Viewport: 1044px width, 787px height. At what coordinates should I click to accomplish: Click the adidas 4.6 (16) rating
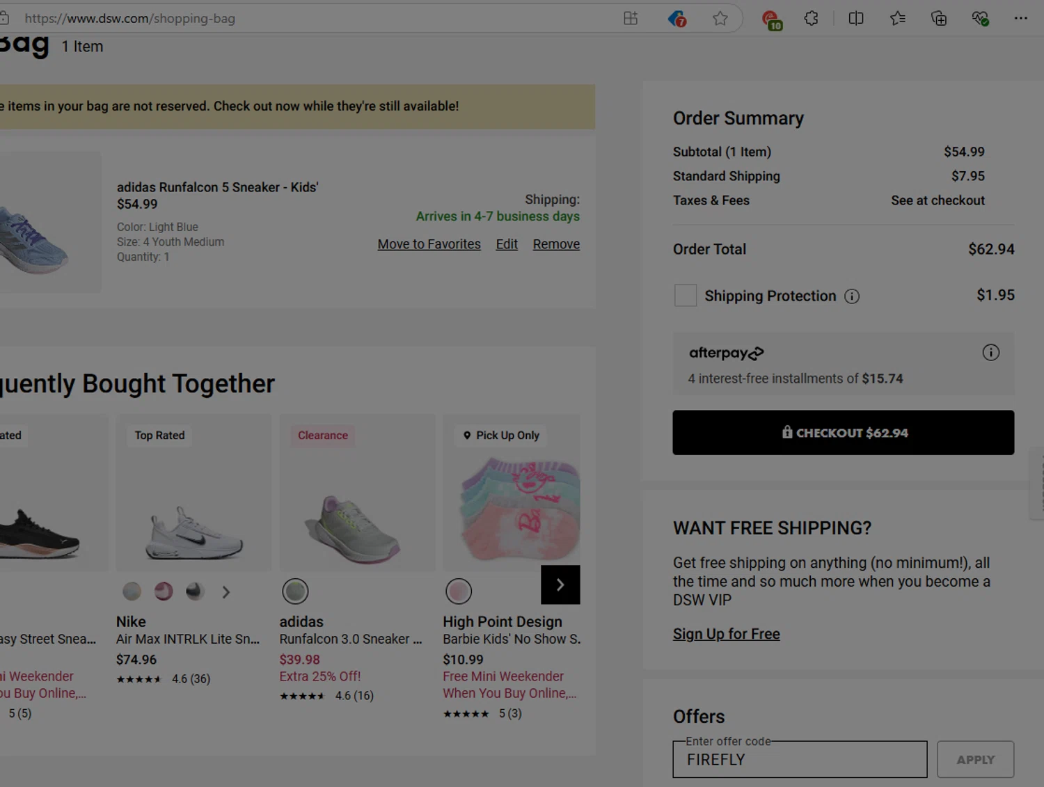point(326,695)
